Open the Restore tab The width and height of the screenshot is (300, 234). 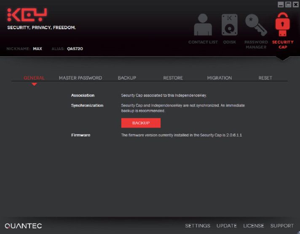coord(173,78)
